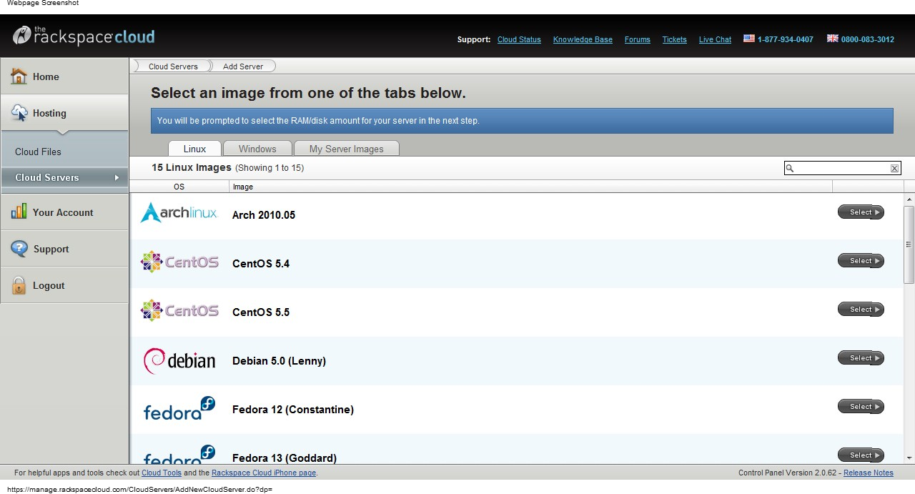915x494 pixels.
Task: Click the Hosting cloud icon
Action: 19,113
